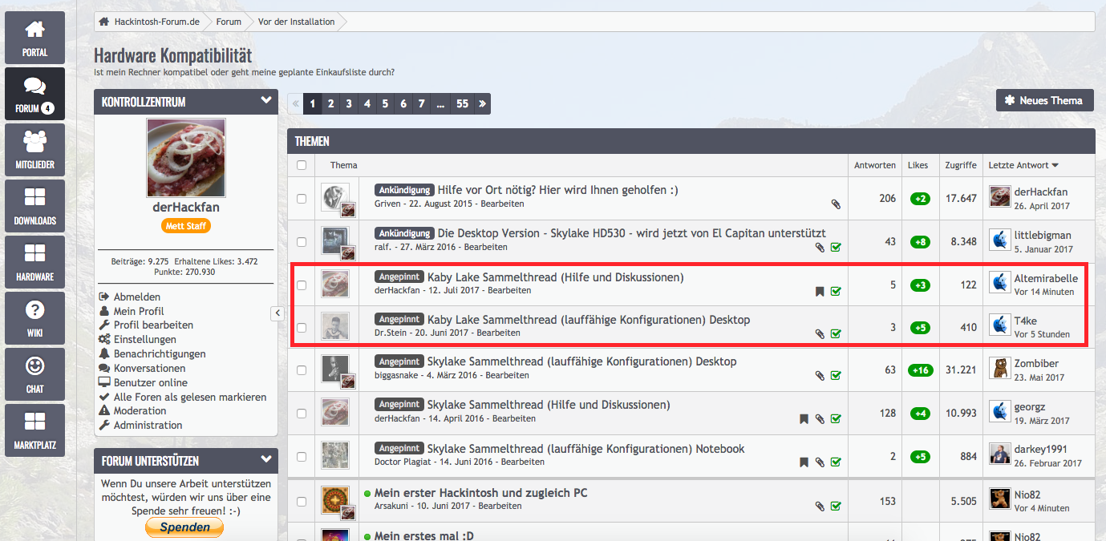Go to page 2
1106x541 pixels.
tap(330, 103)
